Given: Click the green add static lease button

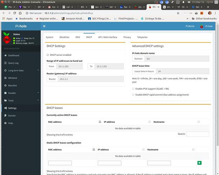Looking at the screenshot, I should (199, 163).
